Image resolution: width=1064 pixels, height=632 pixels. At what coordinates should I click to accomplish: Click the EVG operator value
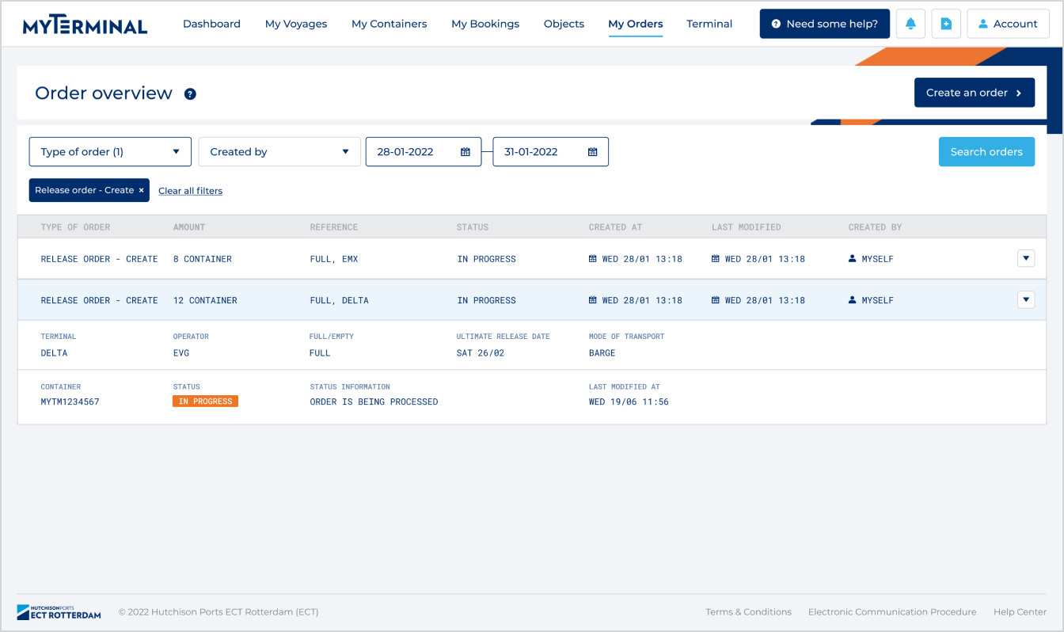pos(181,353)
